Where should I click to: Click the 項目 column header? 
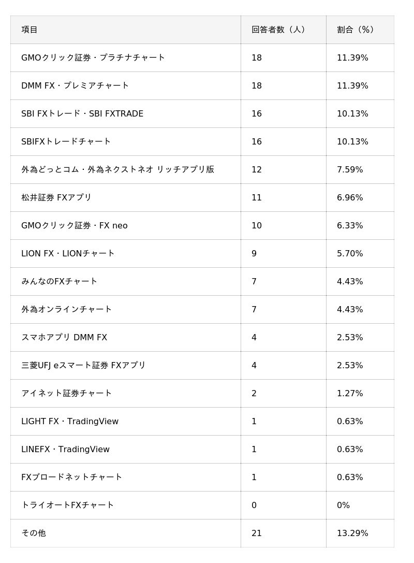pyautogui.click(x=29, y=30)
